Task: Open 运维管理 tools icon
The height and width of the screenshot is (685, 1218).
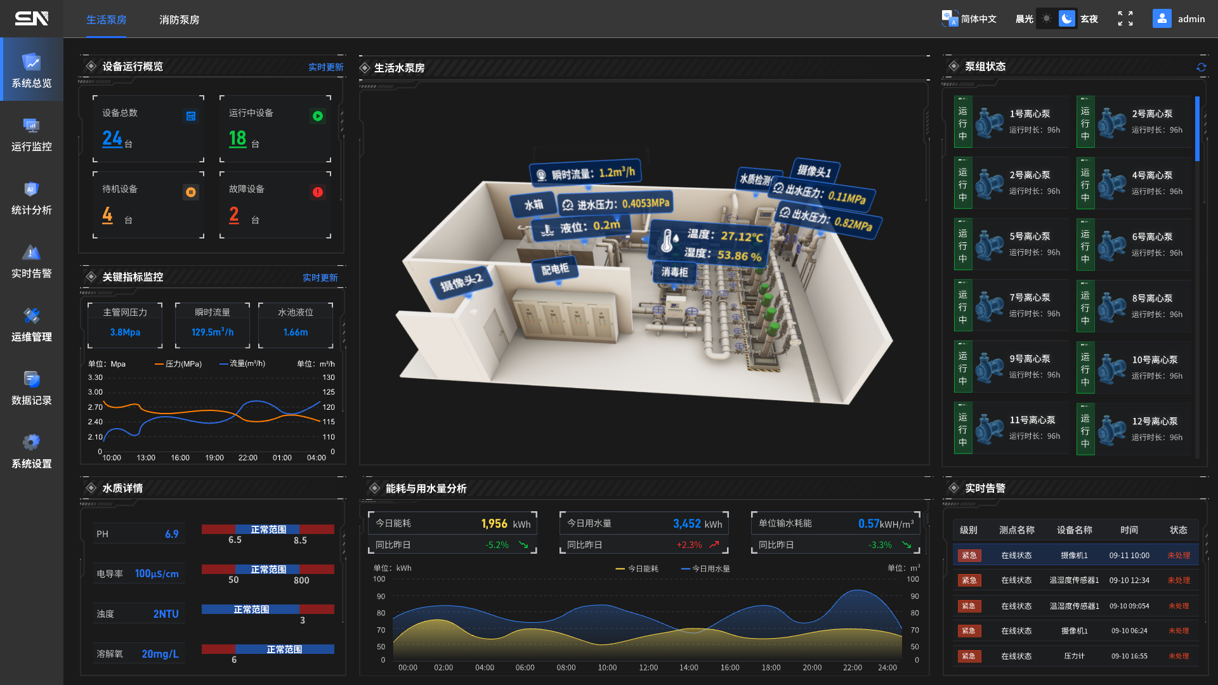Action: (x=32, y=316)
